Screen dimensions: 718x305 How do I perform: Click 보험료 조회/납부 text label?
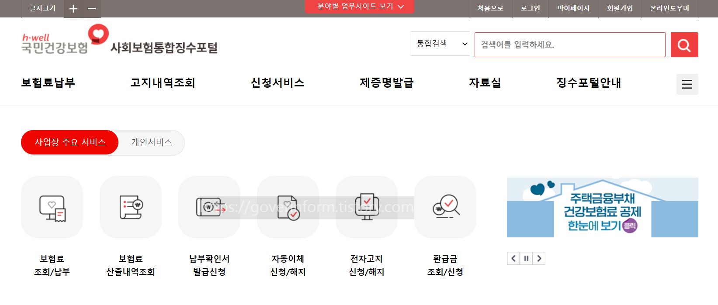pos(52,265)
